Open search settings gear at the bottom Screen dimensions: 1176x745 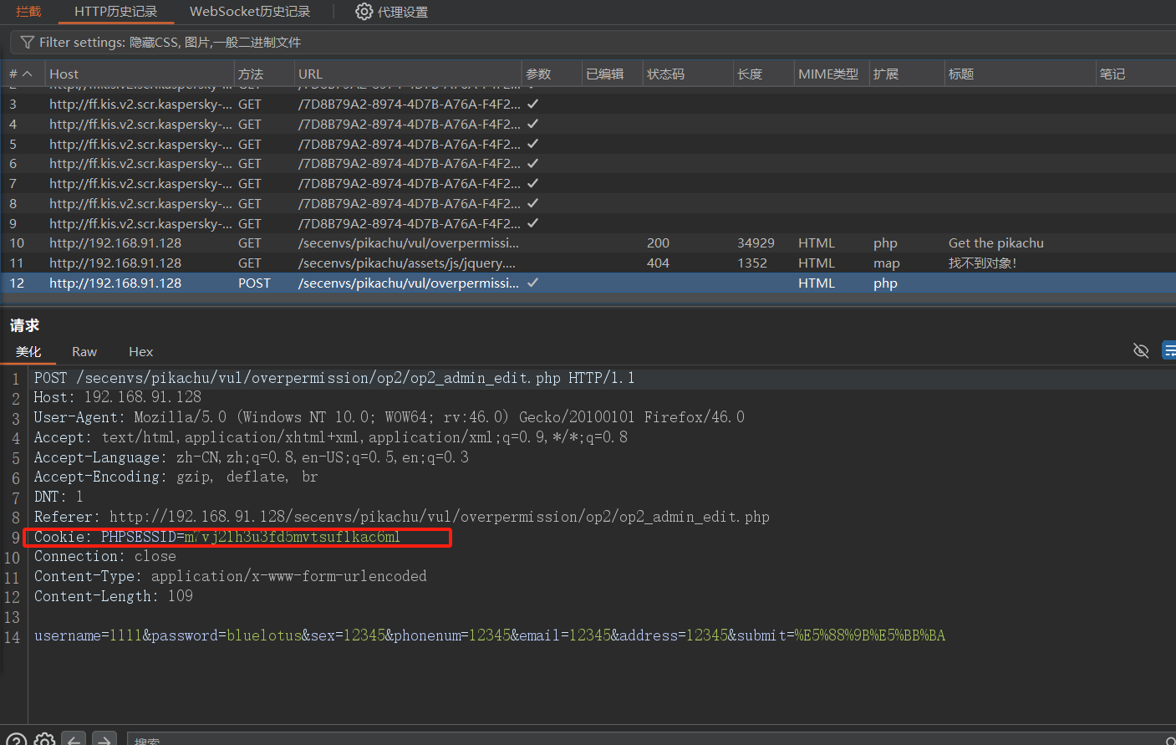[45, 740]
